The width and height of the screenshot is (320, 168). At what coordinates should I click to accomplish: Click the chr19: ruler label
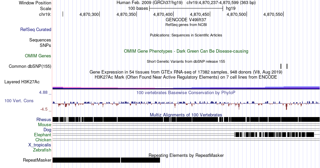pyautogui.click(x=45, y=14)
